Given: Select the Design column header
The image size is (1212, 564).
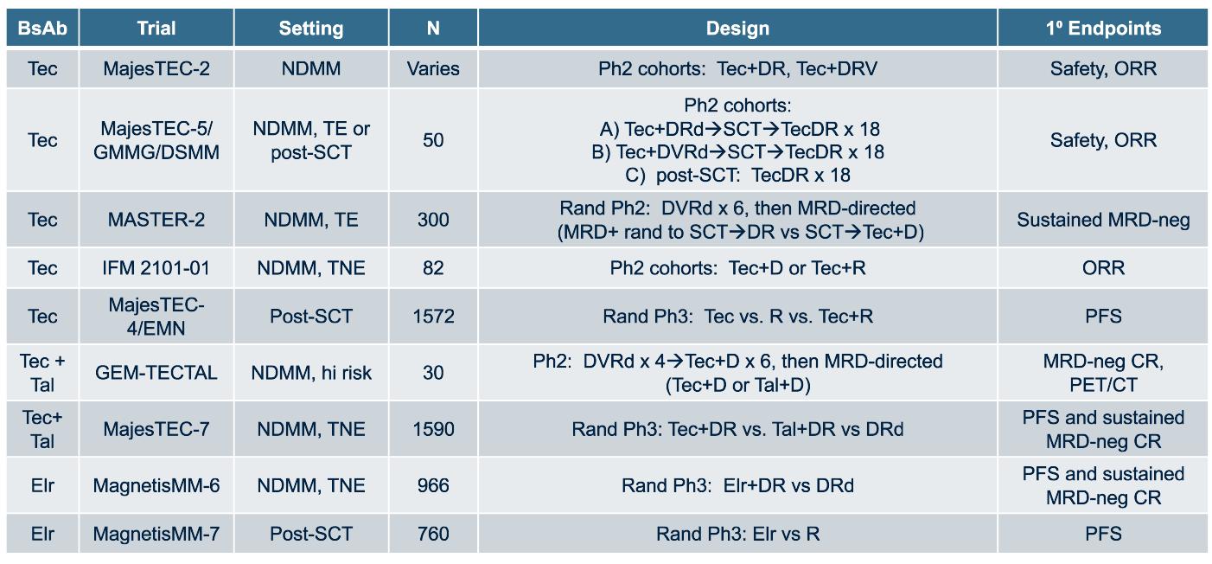Looking at the screenshot, I should (737, 29).
